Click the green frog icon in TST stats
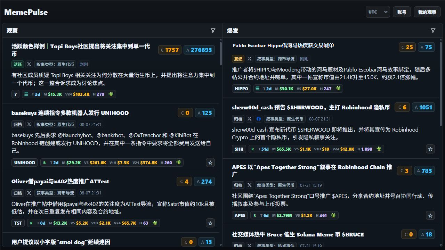Screen dimensions: 445x250 click(x=155, y=223)
